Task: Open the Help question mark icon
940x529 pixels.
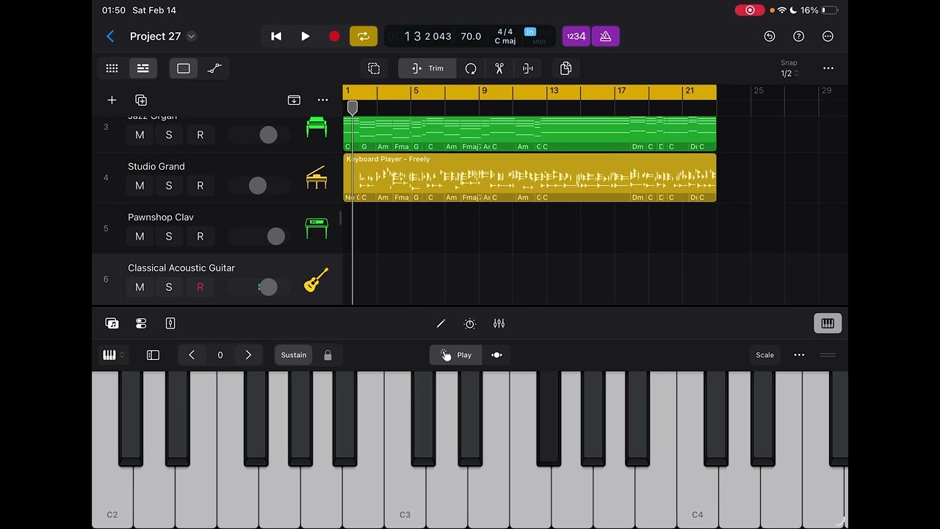Action: [799, 36]
